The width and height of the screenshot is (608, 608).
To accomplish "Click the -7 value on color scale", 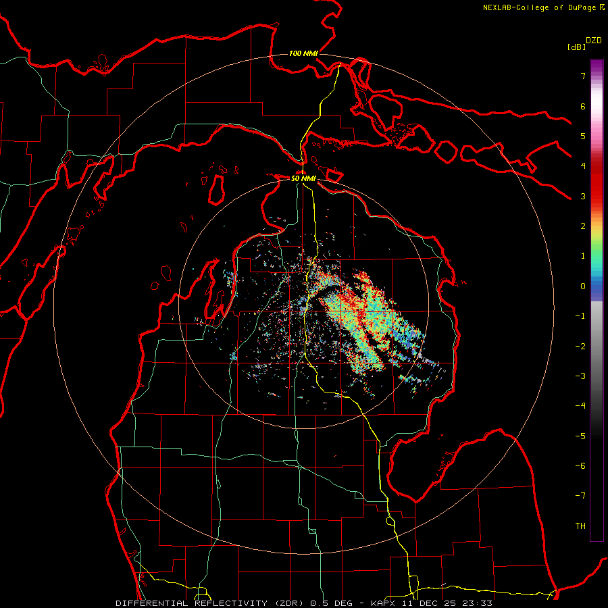I will click(580, 496).
